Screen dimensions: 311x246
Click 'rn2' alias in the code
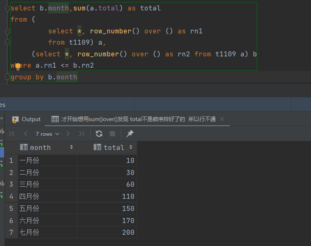[x=184, y=54]
